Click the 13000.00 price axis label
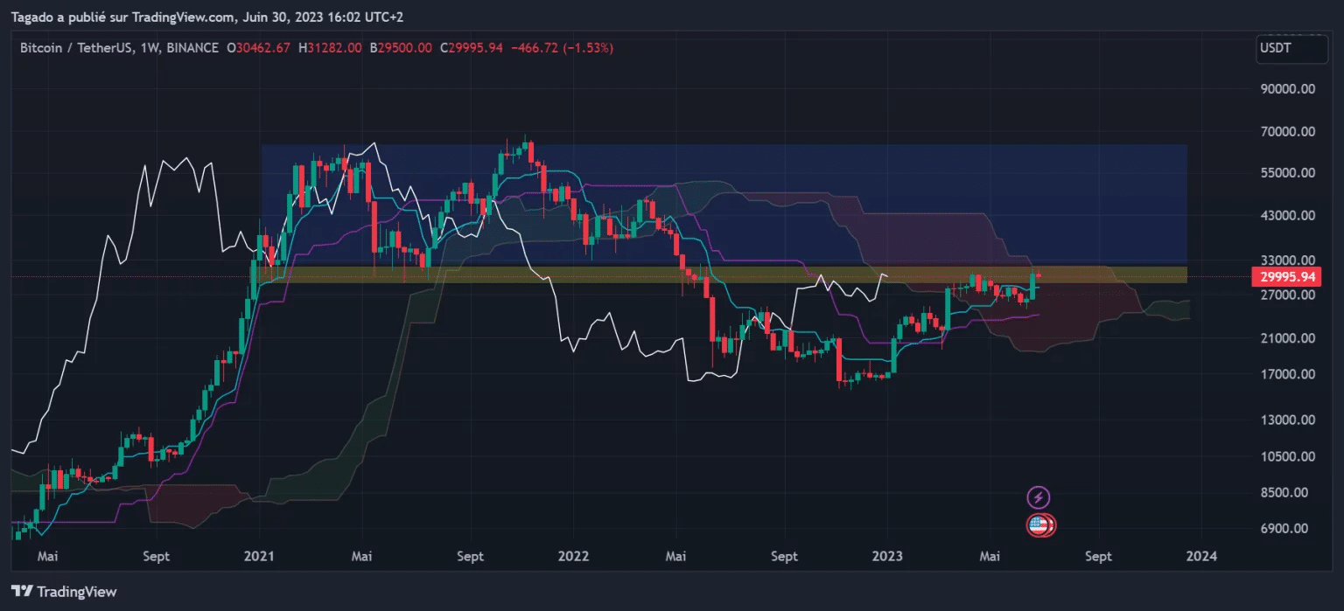Screen dimensions: 1344x611 (x=1287, y=420)
